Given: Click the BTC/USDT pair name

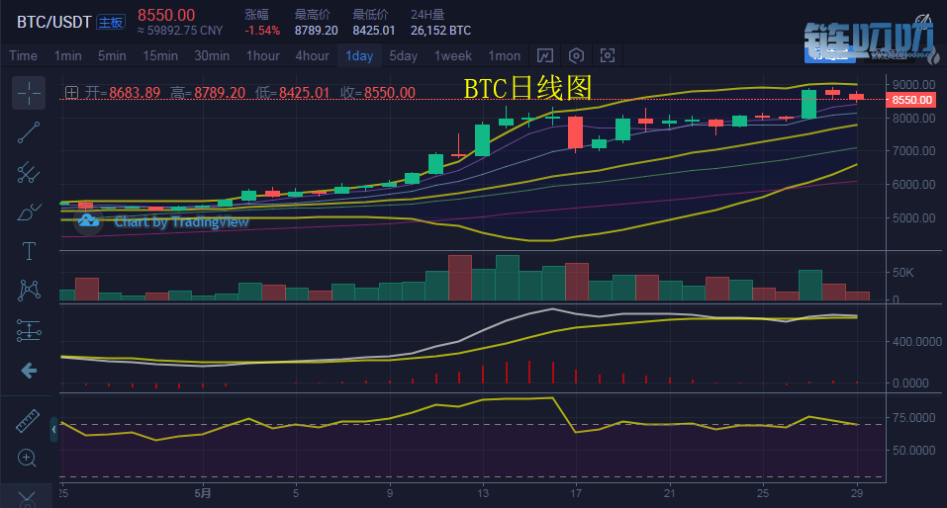Looking at the screenshot, I should 53,23.
